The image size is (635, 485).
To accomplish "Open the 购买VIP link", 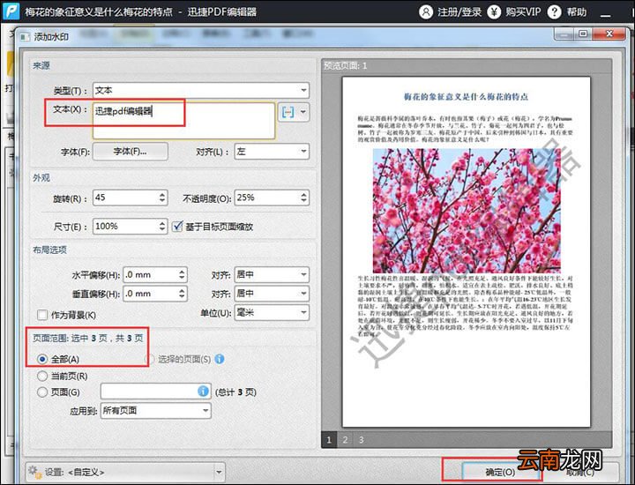I will tap(523, 12).
